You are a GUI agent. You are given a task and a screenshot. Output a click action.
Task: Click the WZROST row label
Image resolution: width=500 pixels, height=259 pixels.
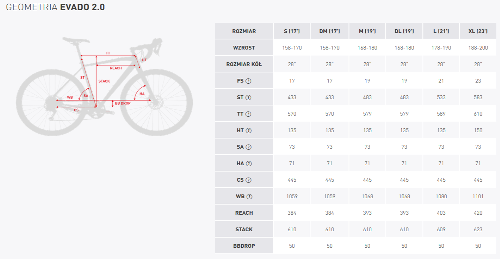[x=244, y=48]
